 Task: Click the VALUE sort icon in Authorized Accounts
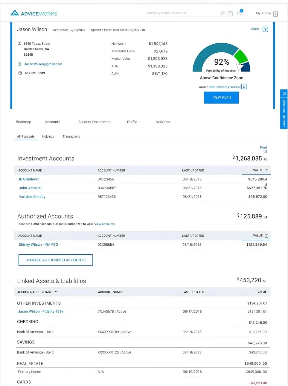pyautogui.click(x=266, y=236)
